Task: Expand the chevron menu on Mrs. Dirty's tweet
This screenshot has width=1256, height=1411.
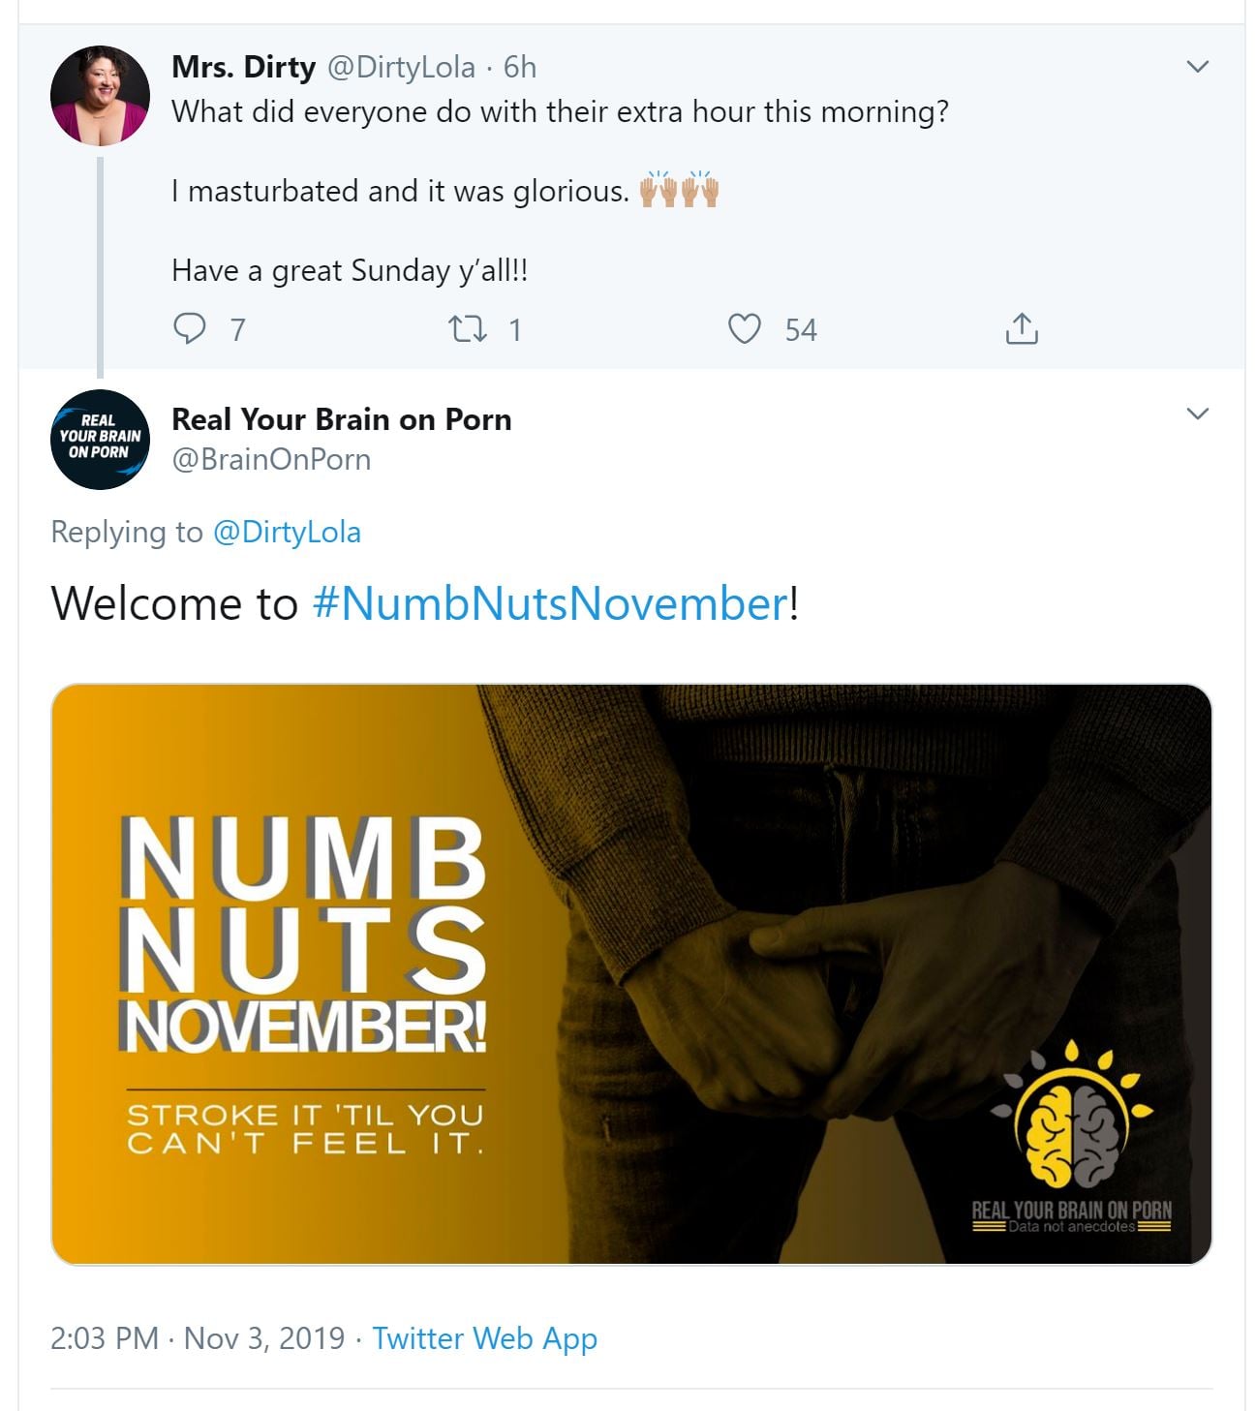Action: pos(1198,67)
